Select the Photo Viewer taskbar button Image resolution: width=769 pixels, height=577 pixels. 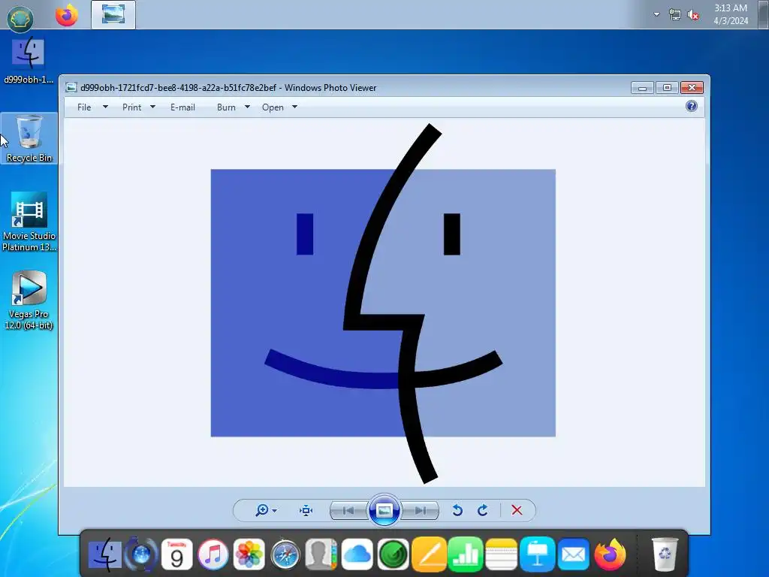113,15
